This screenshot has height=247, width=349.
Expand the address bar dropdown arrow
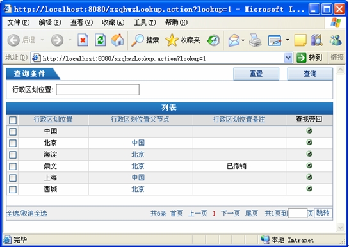click(288, 58)
